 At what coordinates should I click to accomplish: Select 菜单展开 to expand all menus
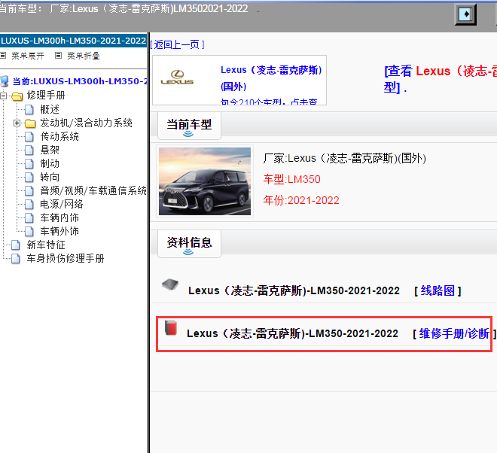click(x=28, y=56)
